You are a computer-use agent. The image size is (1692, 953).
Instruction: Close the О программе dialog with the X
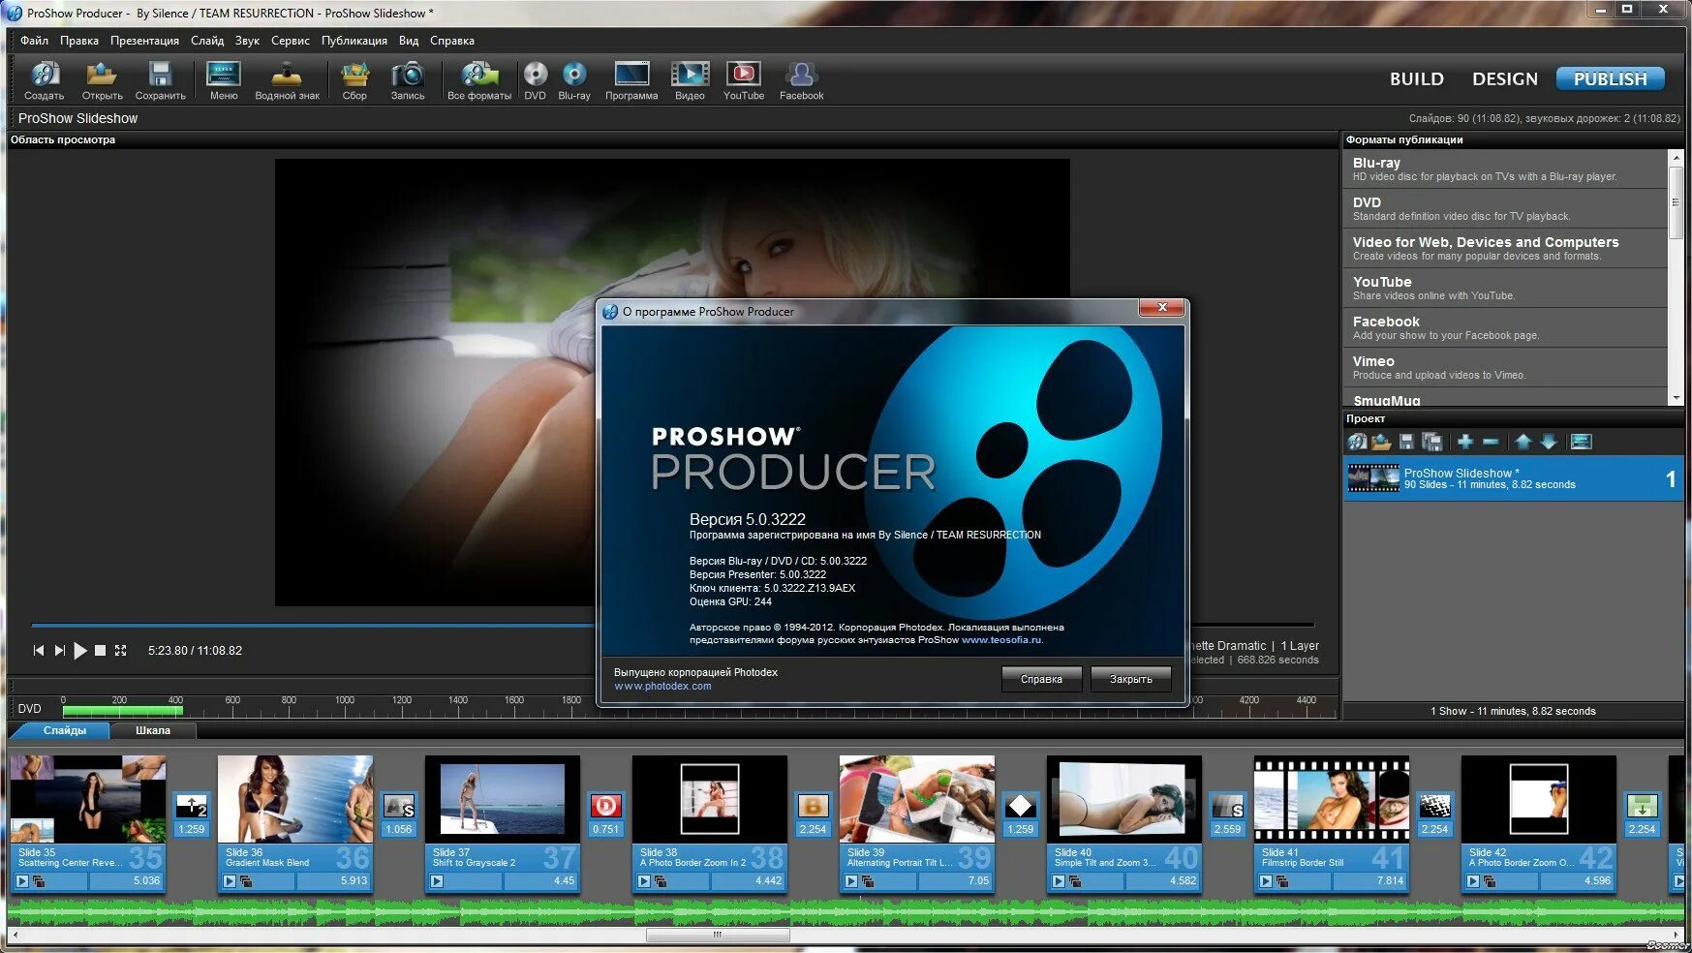coord(1161,308)
